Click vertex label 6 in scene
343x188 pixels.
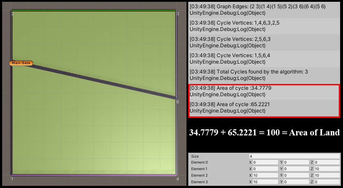coord(177,102)
